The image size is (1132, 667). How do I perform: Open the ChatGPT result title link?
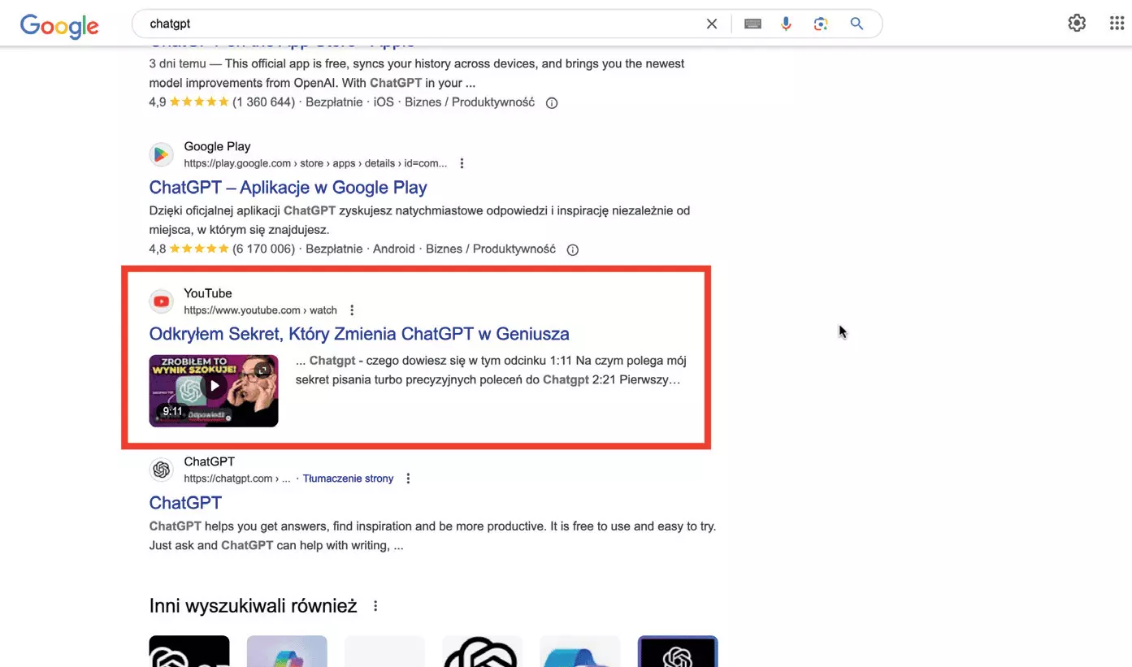pos(185,502)
